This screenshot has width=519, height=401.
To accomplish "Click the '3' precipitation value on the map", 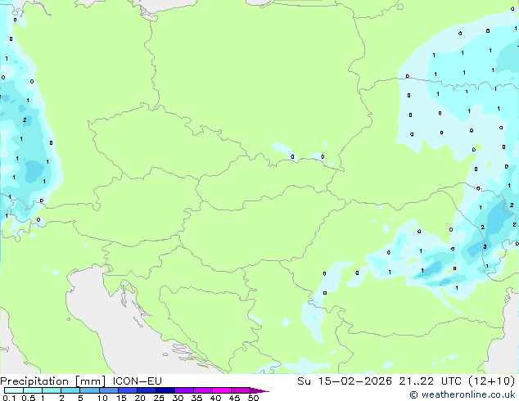I will tap(485, 247).
